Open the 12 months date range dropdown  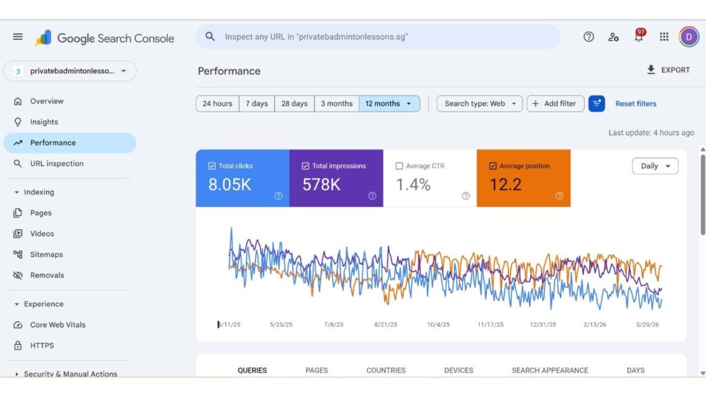point(389,103)
